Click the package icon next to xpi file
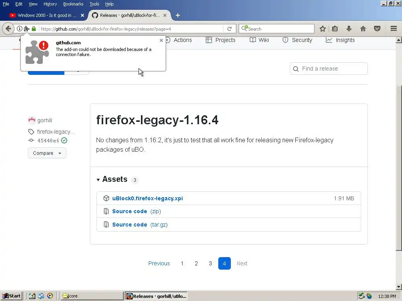The width and height of the screenshot is (402, 301). 106,198
